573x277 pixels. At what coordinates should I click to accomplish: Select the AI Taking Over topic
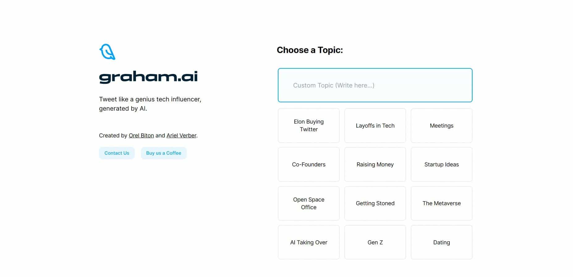[x=308, y=242]
